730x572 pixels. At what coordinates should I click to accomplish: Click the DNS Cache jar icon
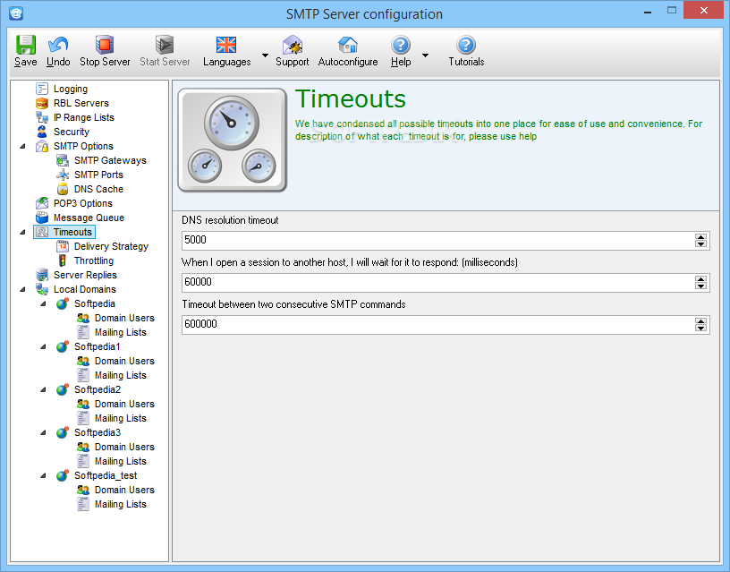[x=63, y=189]
